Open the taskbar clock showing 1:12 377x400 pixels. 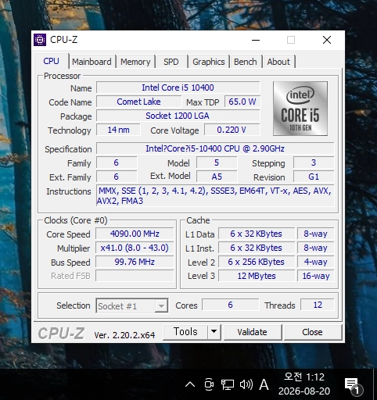click(x=304, y=384)
